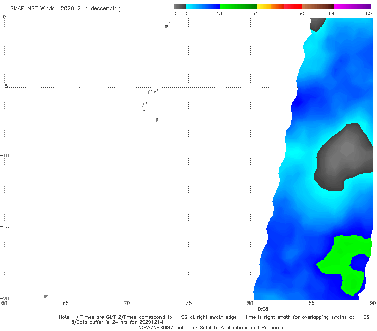Click the longitude label '65'
377x331 pixels.
pyautogui.click(x=66, y=303)
